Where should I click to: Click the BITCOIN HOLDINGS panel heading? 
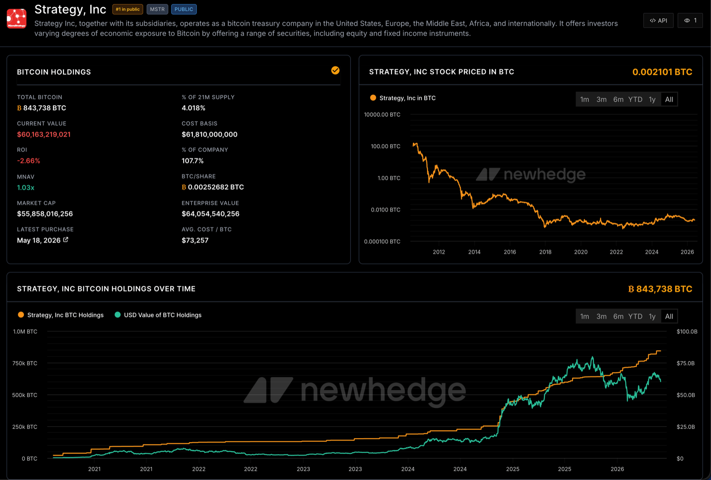54,72
